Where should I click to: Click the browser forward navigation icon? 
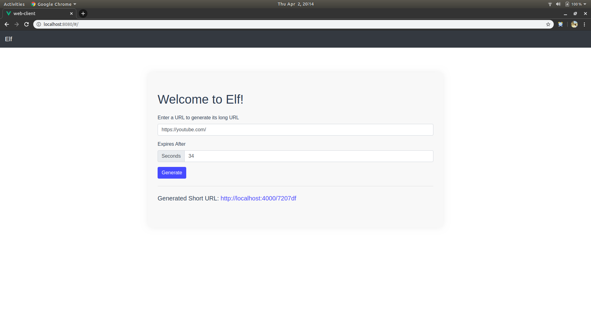pos(17,24)
